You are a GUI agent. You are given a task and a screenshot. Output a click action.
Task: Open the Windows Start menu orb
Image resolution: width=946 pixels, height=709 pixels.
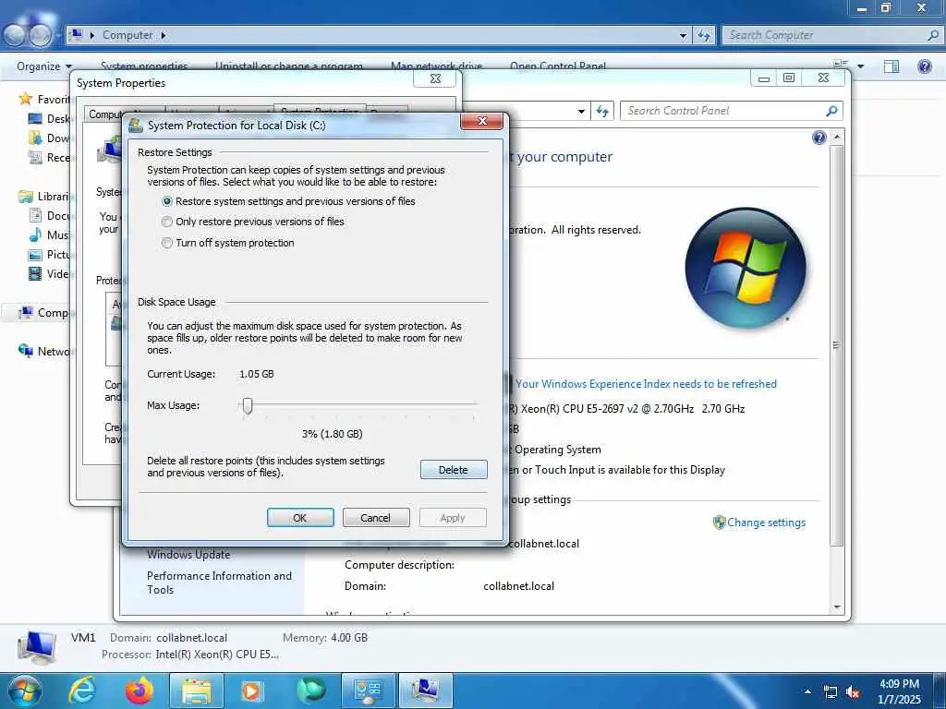tap(25, 691)
